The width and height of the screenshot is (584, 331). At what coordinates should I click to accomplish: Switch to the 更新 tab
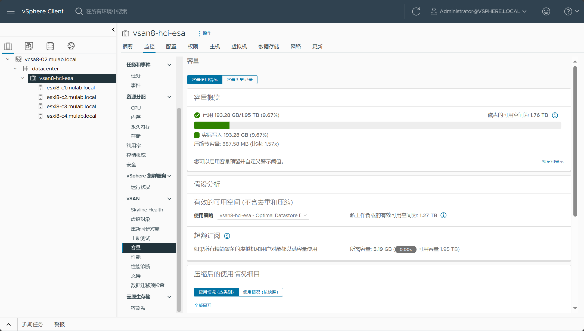tap(317, 46)
